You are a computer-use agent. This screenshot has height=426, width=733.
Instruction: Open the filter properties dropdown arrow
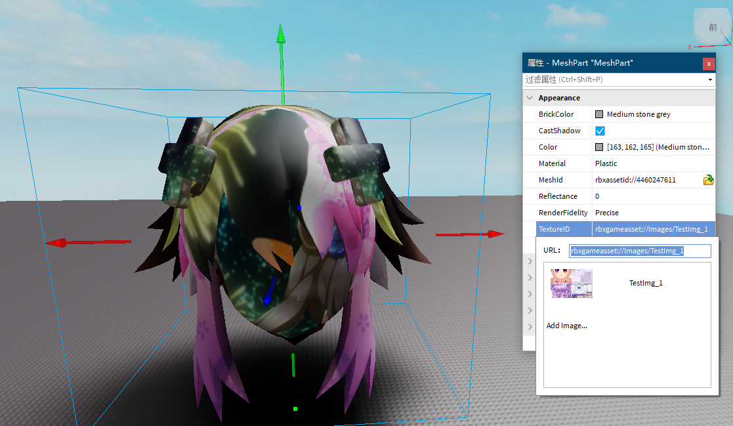(710, 79)
